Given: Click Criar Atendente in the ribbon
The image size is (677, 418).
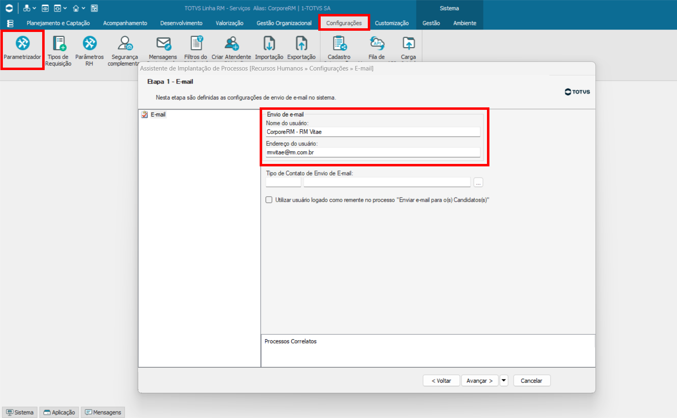Looking at the screenshot, I should click(x=231, y=48).
